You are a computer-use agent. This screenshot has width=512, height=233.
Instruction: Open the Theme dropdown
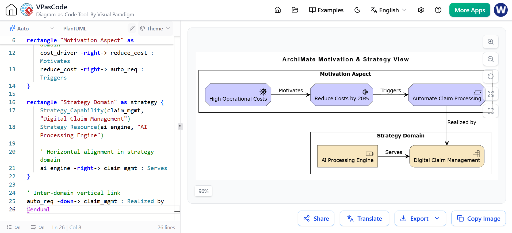point(155,28)
